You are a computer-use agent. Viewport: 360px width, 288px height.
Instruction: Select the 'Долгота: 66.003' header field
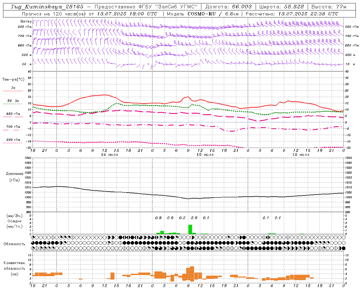(228, 7)
